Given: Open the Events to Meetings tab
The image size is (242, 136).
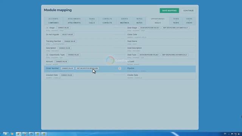Looking at the screenshot, I should tap(124, 21).
